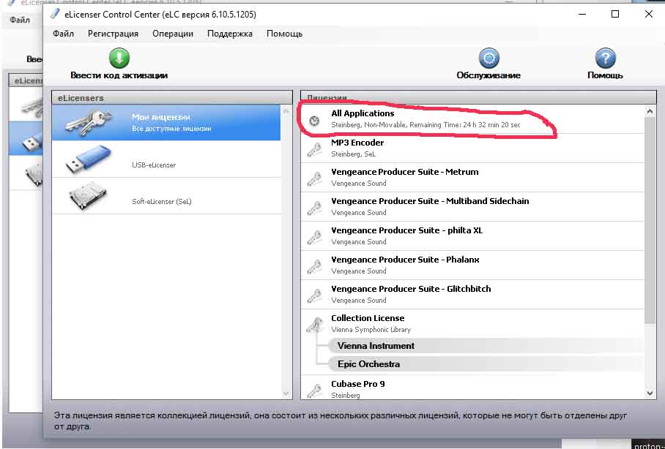Open the Поддержка menu

click(x=230, y=34)
